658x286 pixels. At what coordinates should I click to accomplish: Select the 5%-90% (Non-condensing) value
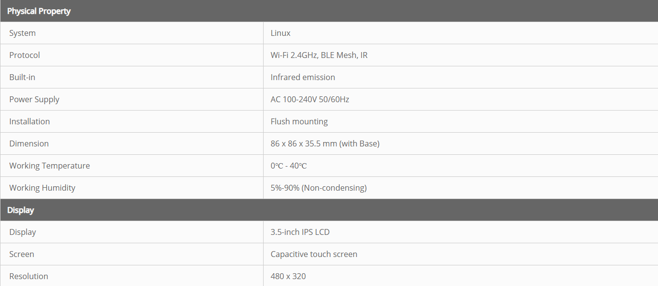(x=318, y=188)
